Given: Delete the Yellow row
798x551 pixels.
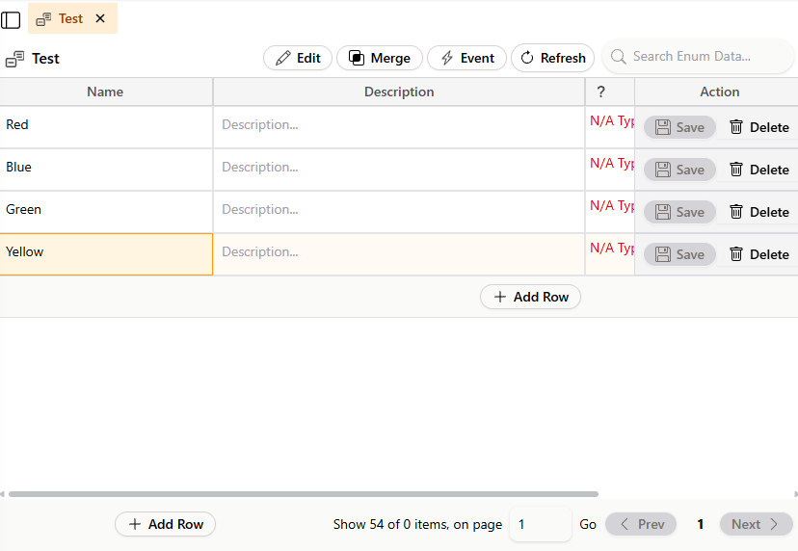Looking at the screenshot, I should click(x=759, y=254).
